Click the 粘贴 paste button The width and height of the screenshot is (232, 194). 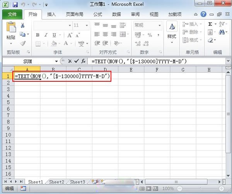click(11, 34)
